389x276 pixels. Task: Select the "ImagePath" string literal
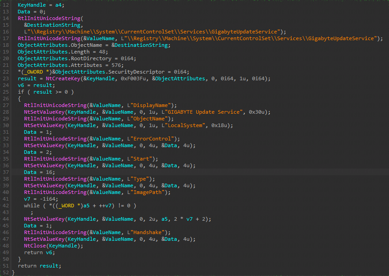[147, 193]
